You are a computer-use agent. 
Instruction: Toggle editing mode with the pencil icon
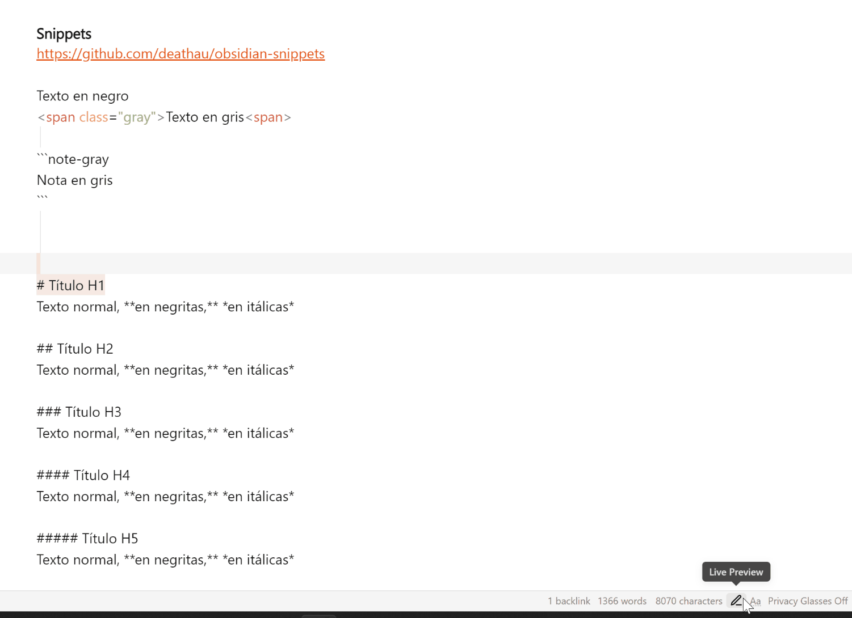coord(737,600)
